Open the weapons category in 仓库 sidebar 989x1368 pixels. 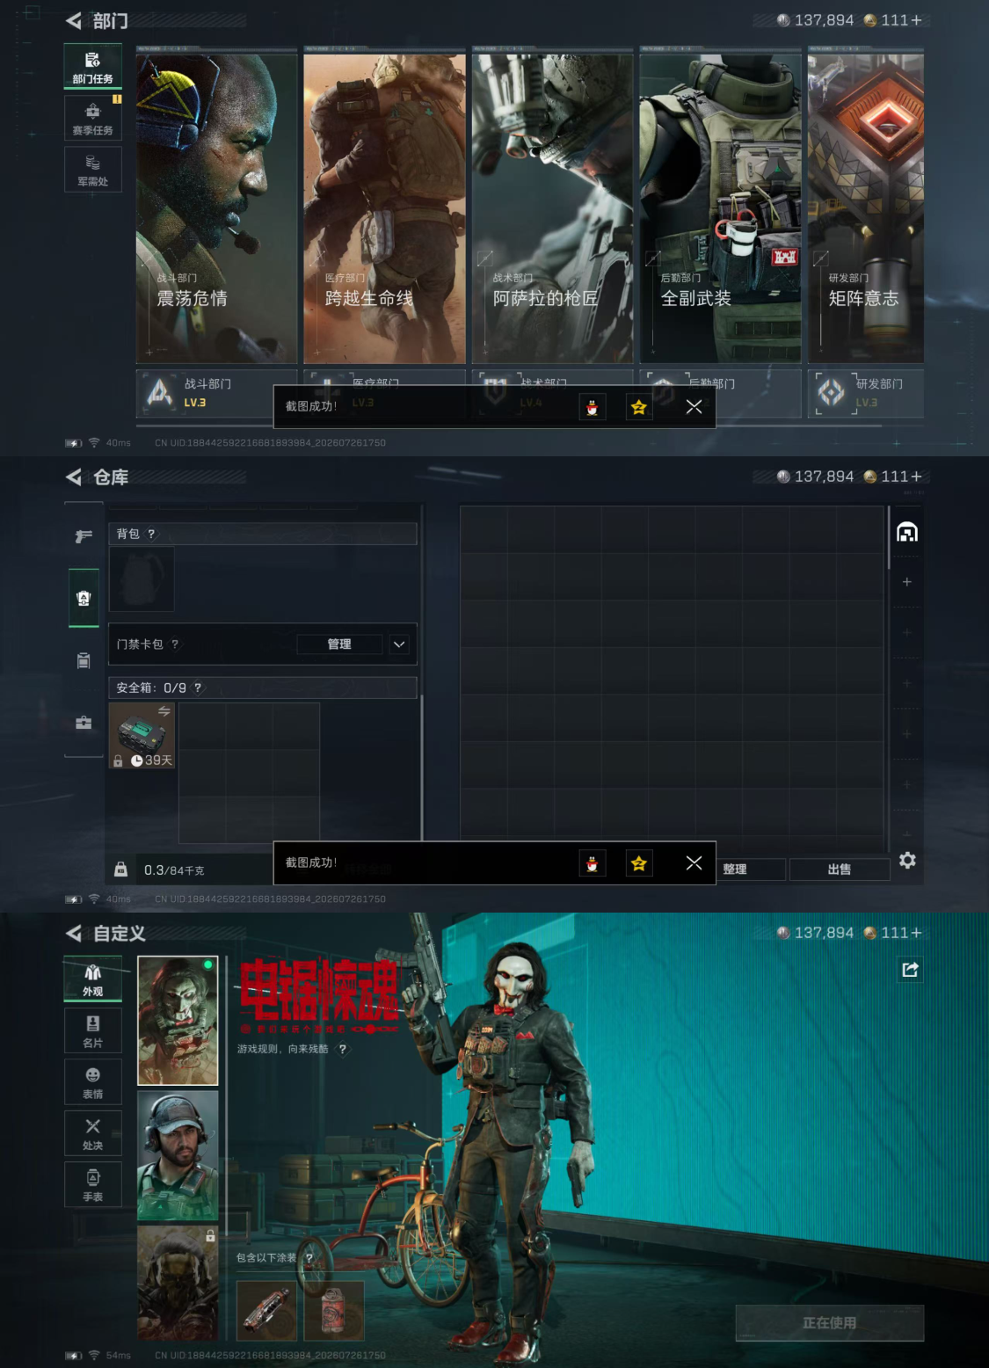coord(84,536)
